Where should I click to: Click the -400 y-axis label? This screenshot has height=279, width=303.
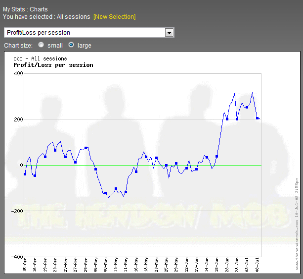pos(17,257)
